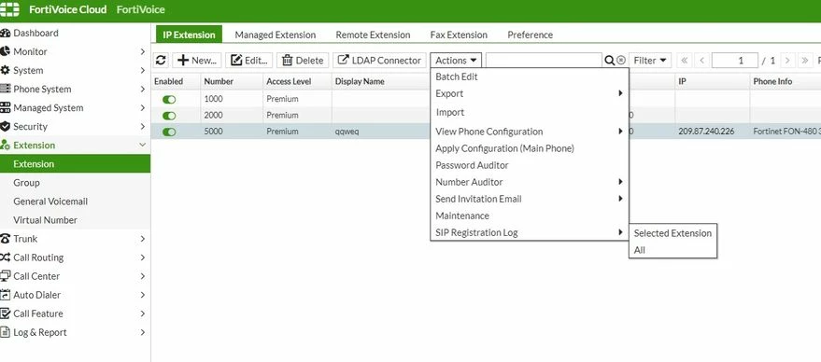The height and width of the screenshot is (362, 821).
Task: Expand the Managed System chevron
Action: (x=142, y=108)
